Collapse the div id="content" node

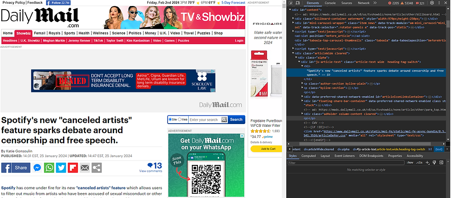tap(290, 10)
